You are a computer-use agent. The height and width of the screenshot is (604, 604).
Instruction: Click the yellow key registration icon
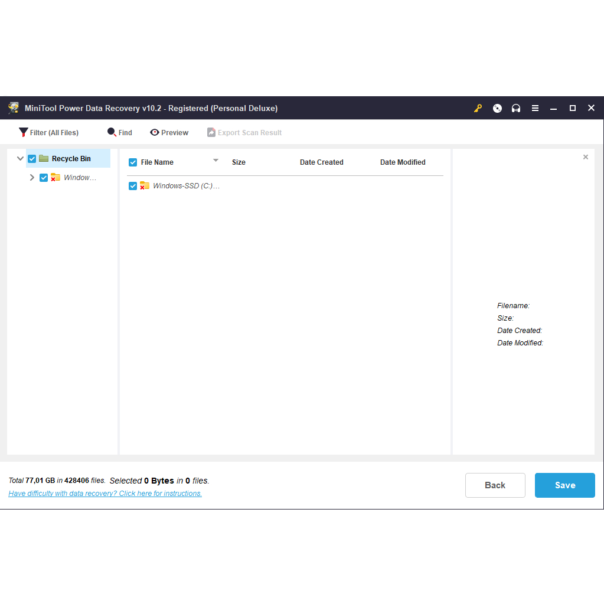[478, 108]
